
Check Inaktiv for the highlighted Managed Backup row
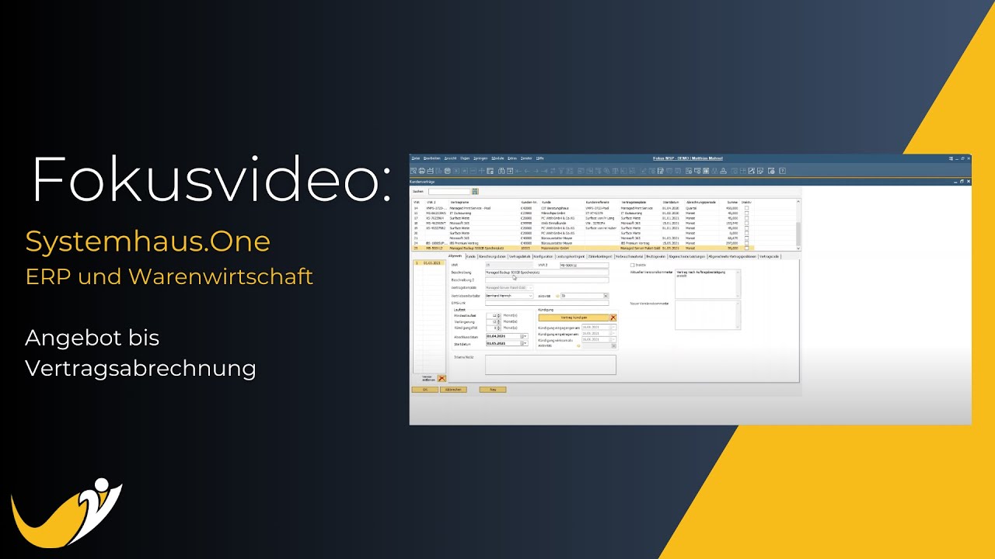tap(746, 248)
